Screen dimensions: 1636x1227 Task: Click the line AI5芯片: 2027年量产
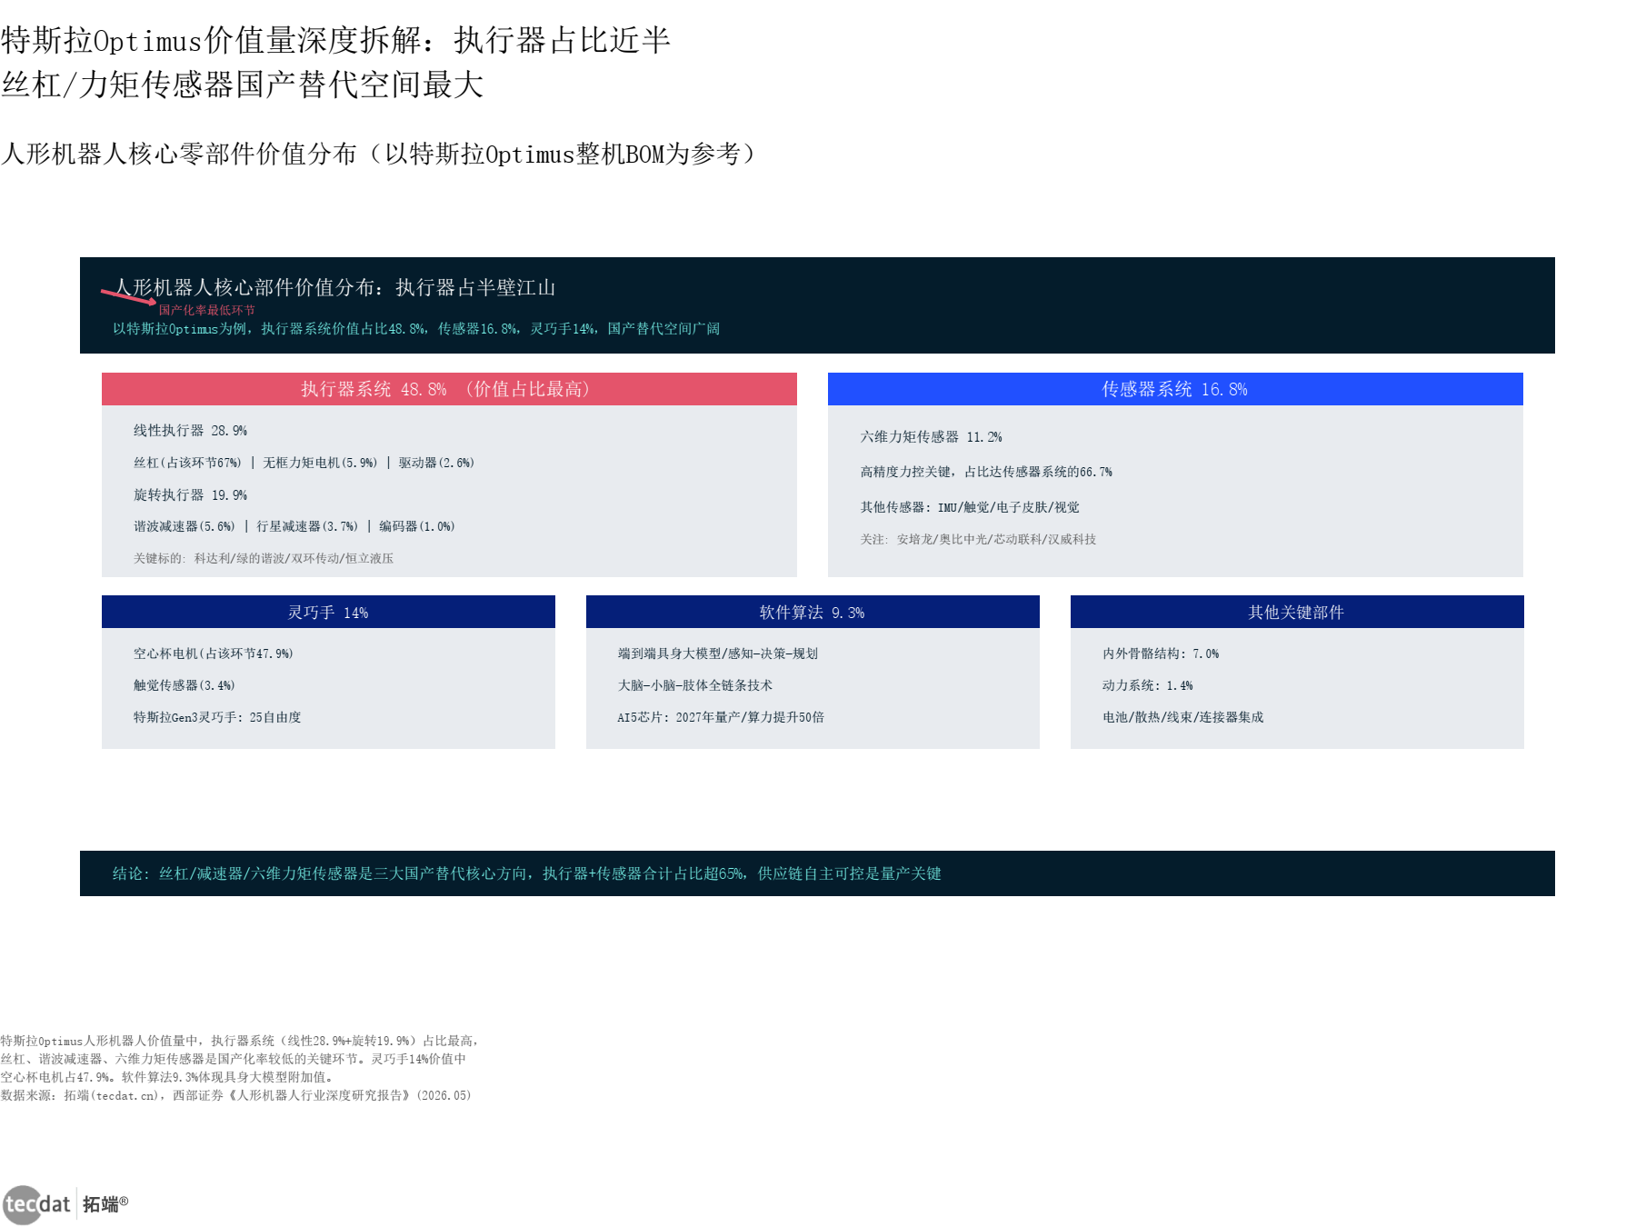tap(721, 717)
